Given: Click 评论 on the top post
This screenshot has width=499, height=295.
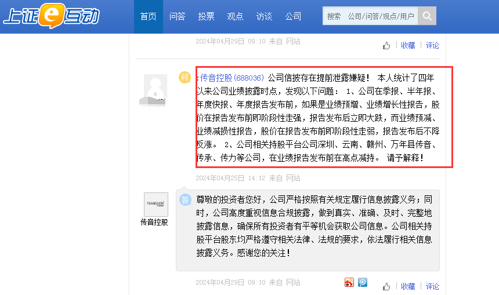Looking at the screenshot, I should (x=432, y=45).
